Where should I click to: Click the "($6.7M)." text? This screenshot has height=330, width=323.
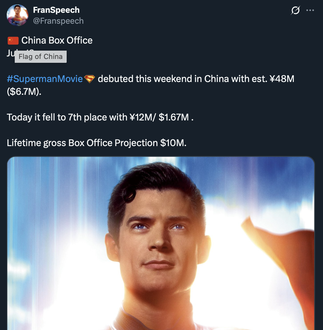tap(24, 92)
